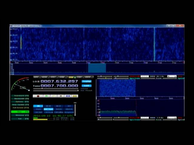Viewport: 194px width, 145px height.
Task: Select the highlighted USB mode
Action: [72, 77]
